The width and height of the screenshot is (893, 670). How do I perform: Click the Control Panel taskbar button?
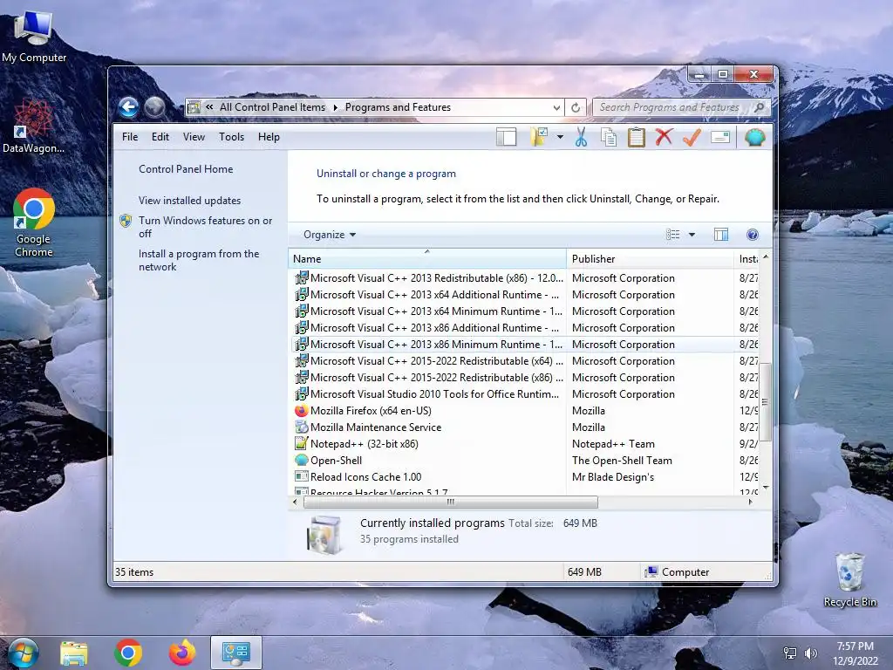click(x=235, y=653)
